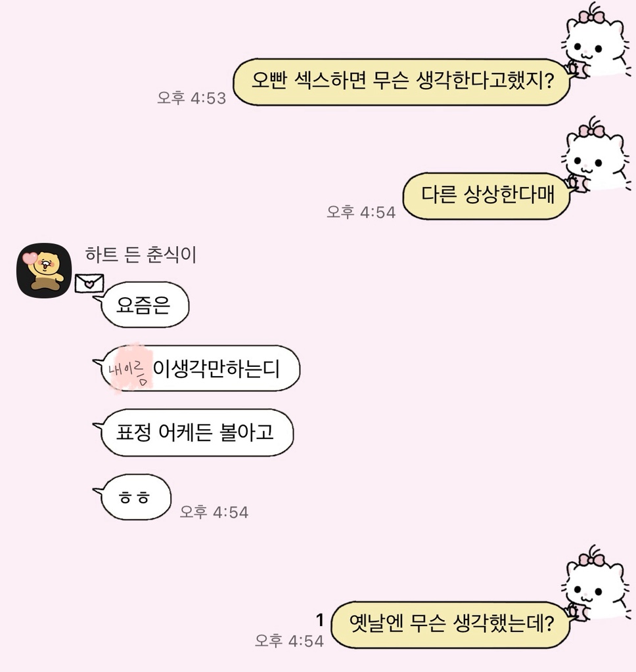Open the 춘식이 profile picture
The width and height of the screenshot is (636, 672).
coord(44,270)
